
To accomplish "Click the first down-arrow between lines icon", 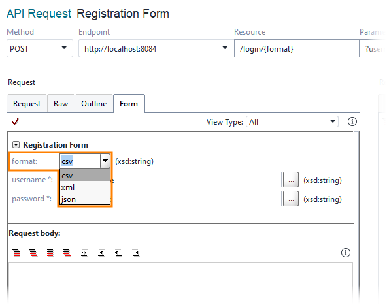I will tap(84, 253).
